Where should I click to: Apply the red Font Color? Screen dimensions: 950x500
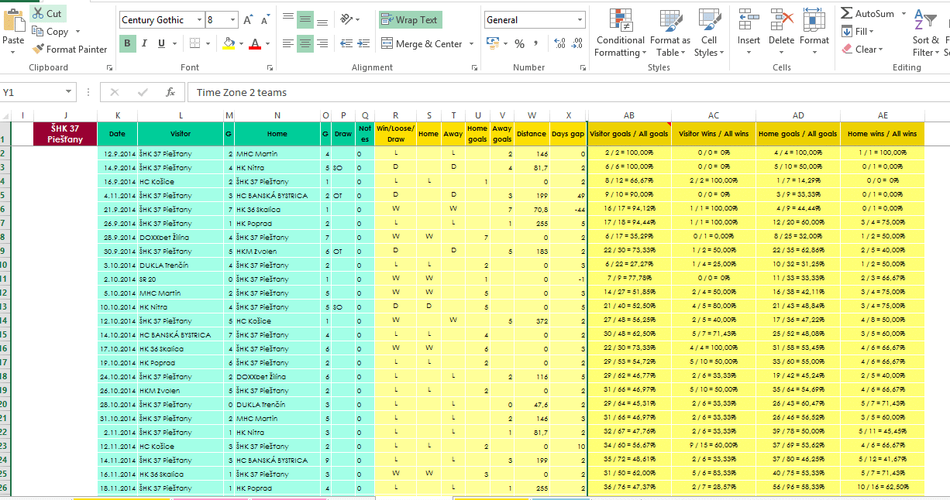click(254, 43)
